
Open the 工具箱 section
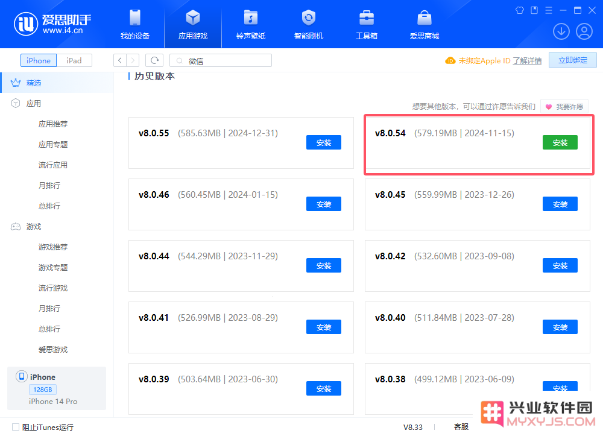(367, 25)
